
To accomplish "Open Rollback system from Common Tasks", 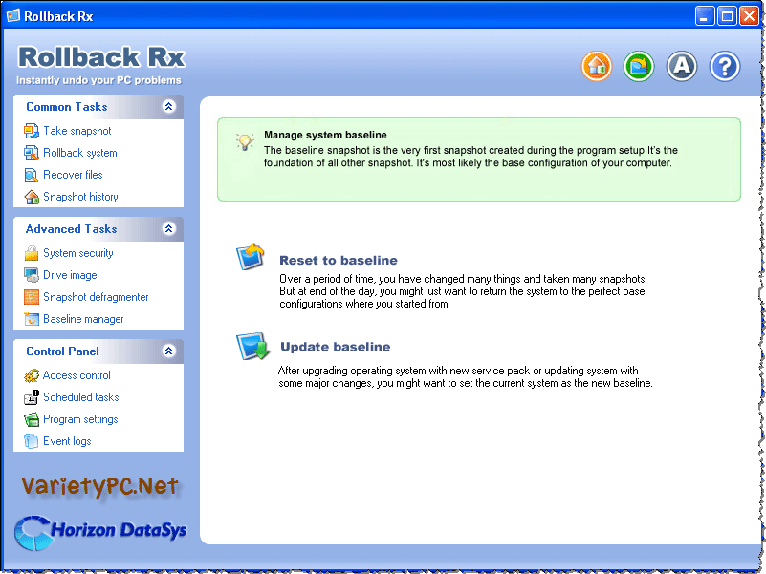I will (x=80, y=153).
